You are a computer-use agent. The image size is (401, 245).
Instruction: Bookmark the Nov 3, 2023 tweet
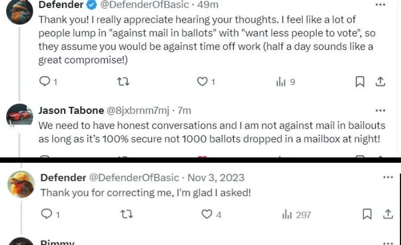pyautogui.click(x=367, y=215)
